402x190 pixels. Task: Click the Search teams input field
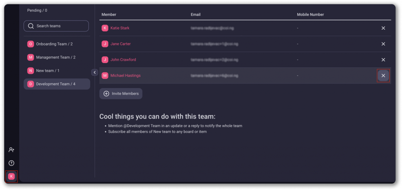pyautogui.click(x=56, y=26)
